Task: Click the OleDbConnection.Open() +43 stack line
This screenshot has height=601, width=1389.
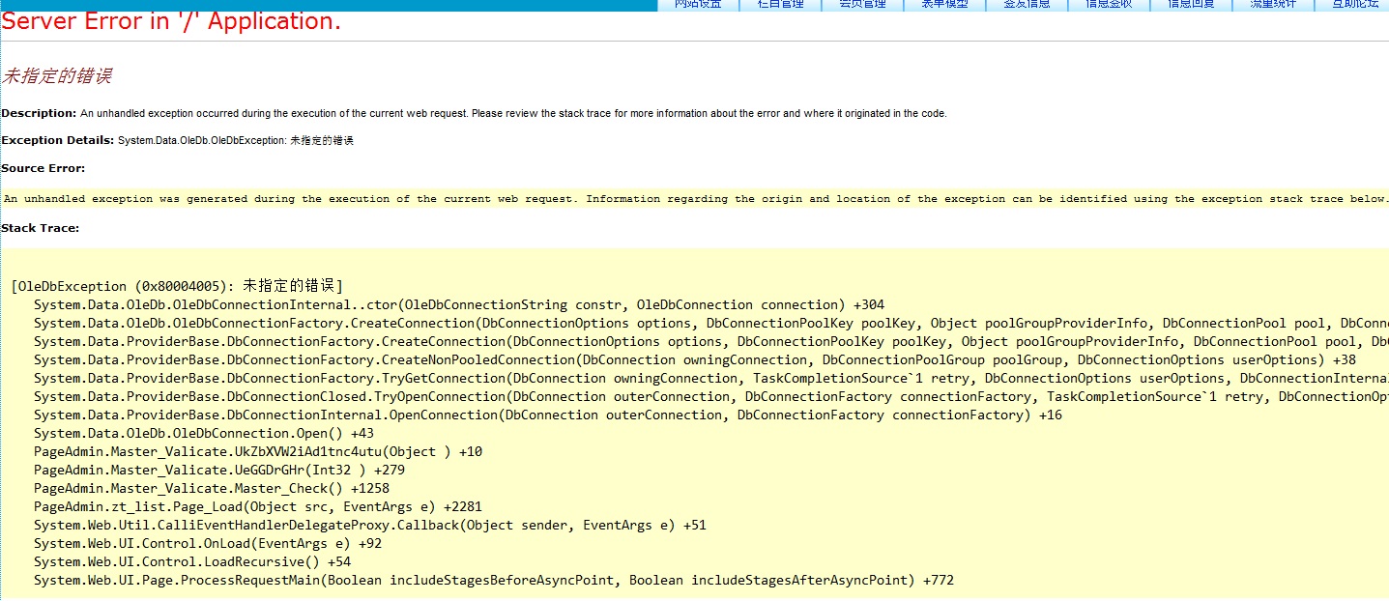Action: (x=203, y=434)
